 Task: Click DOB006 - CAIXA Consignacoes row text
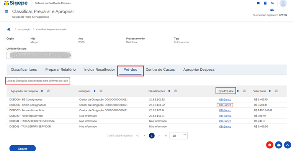28,105
